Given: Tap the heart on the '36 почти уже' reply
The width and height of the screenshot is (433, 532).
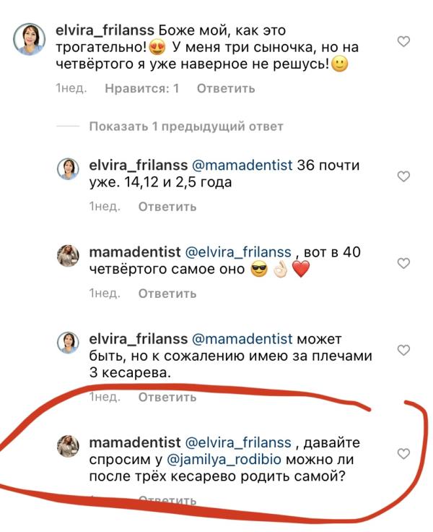Looking at the screenshot, I should click(404, 176).
